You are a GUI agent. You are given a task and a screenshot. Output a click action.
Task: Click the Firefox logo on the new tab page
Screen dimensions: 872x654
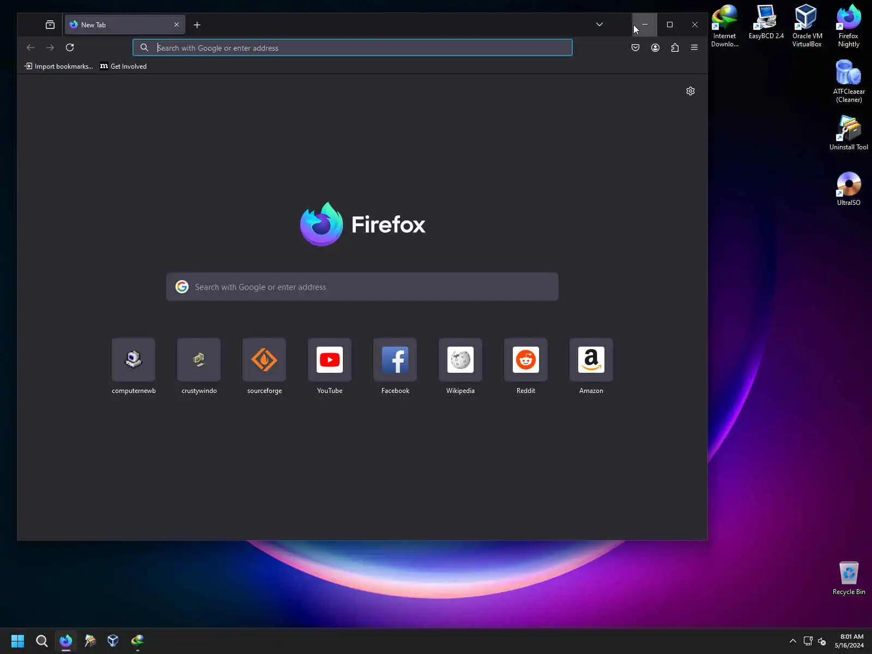pyautogui.click(x=362, y=224)
